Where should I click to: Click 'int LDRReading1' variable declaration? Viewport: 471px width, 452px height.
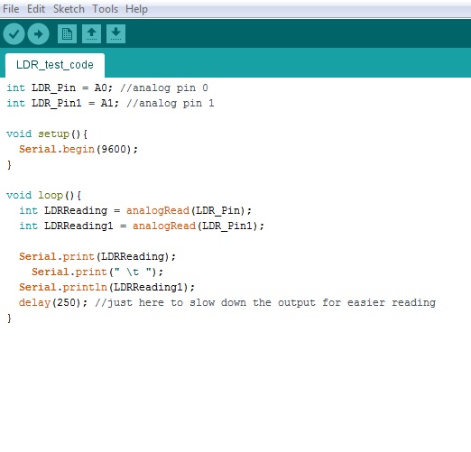66,226
